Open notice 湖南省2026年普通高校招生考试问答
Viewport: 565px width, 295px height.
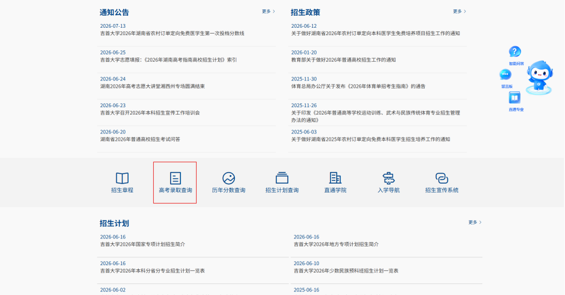coord(140,140)
